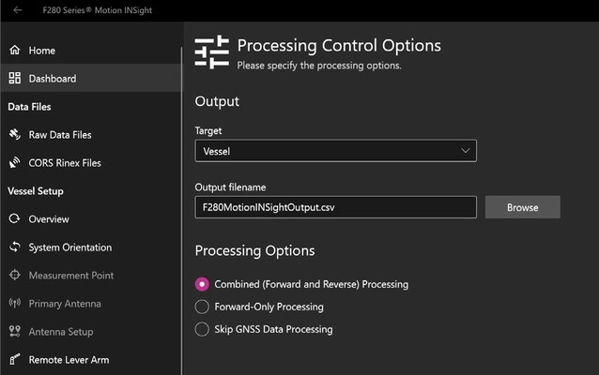Open System Orientation via its icon
The height and width of the screenshot is (375, 599).
tap(14, 247)
